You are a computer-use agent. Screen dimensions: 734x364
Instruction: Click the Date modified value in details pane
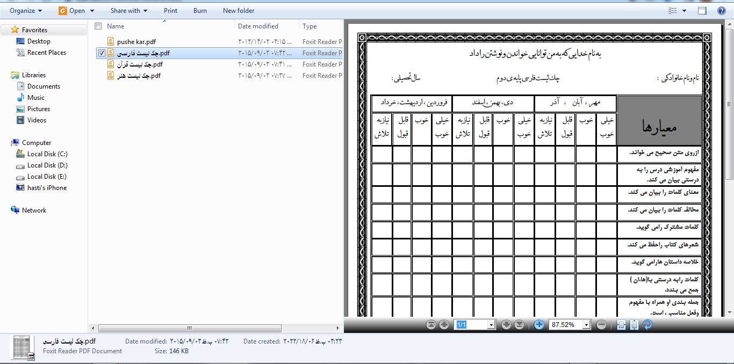[x=199, y=341]
